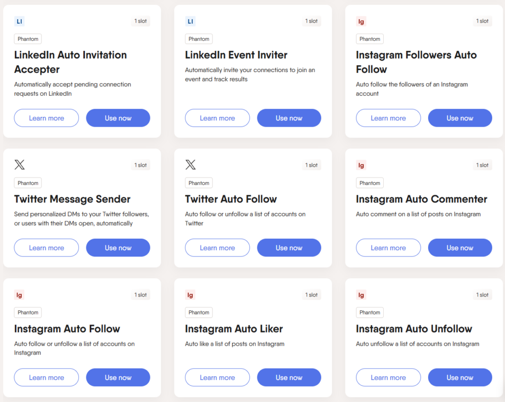Learn more about Instagram Auto Commenter
The height and width of the screenshot is (402, 505).
(x=388, y=248)
